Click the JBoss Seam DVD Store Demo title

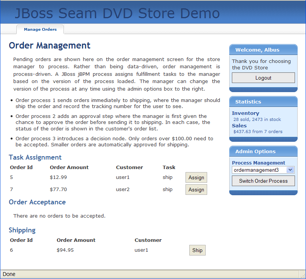117,14
